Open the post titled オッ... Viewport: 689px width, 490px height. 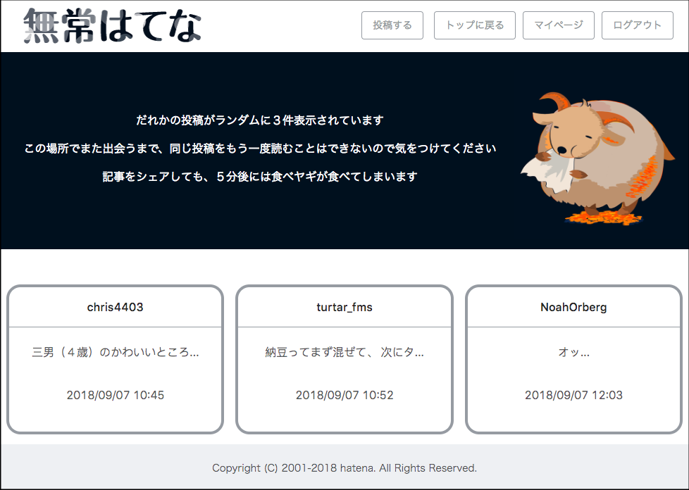click(573, 352)
